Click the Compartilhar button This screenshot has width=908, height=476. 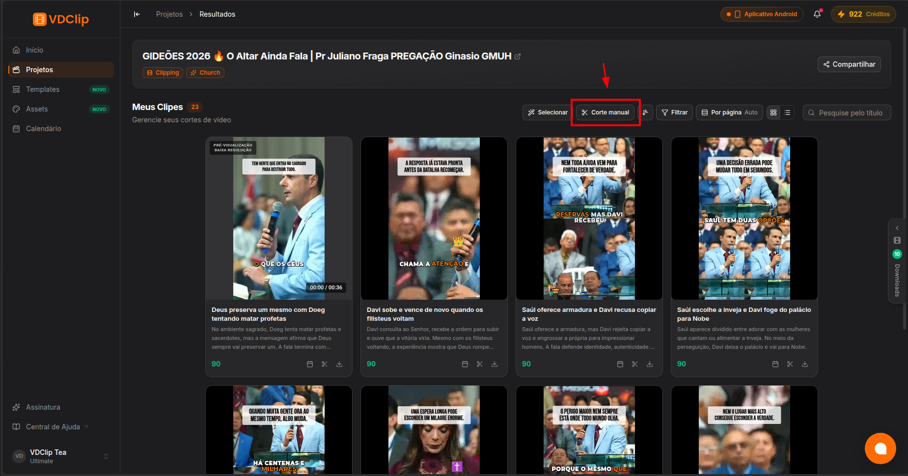849,64
